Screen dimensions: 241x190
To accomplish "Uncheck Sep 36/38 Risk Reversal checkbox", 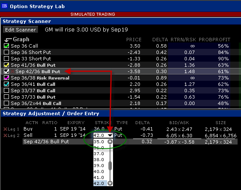I will click(x=6, y=78).
